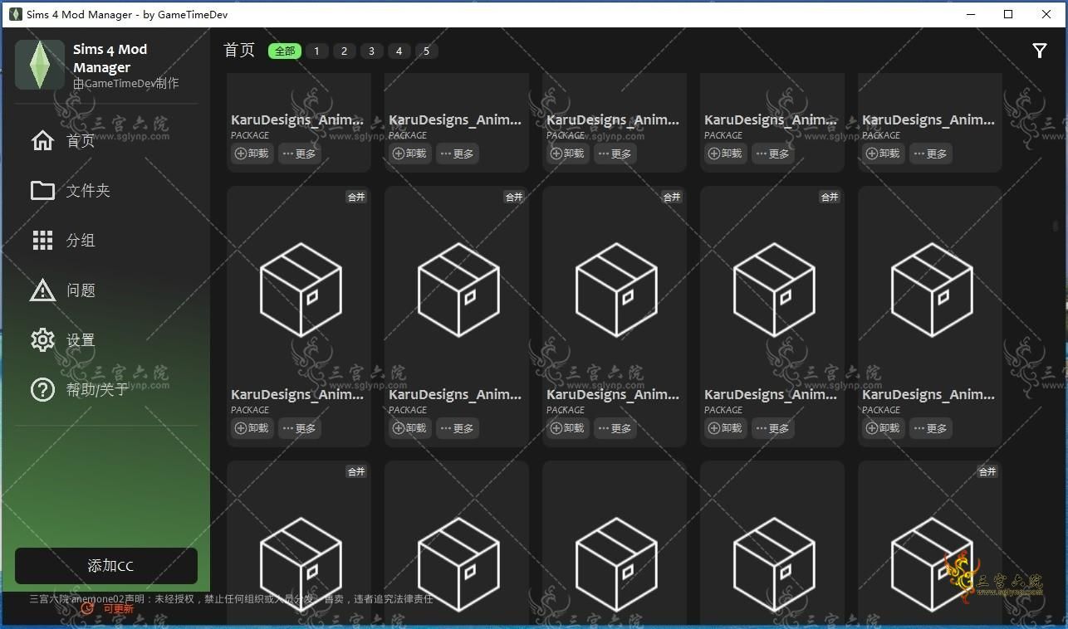Click the 首页 page heading at top
Viewport: 1068px width, 629px height.
[239, 51]
